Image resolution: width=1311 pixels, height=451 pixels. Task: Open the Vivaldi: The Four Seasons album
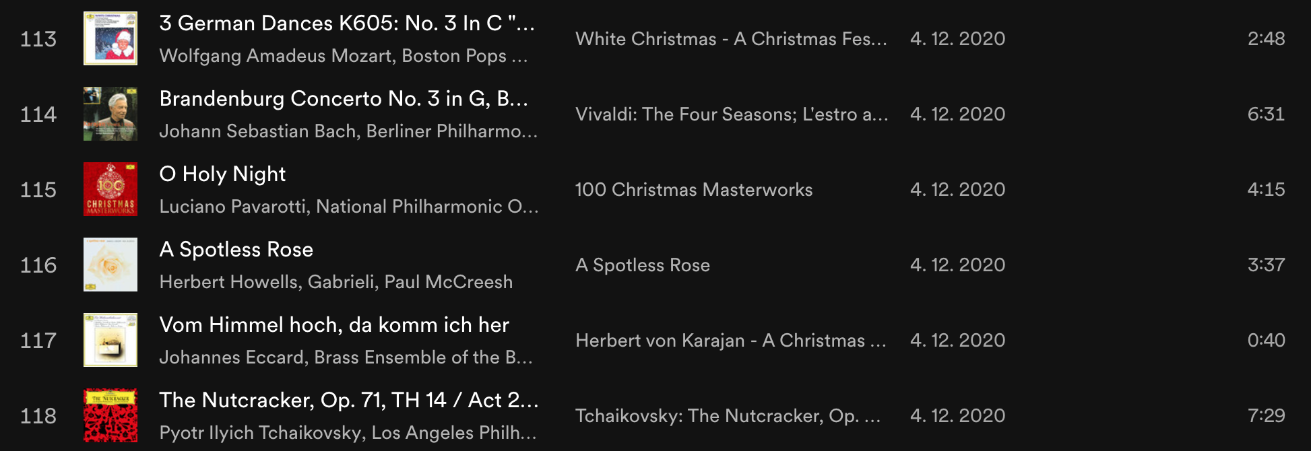(731, 114)
